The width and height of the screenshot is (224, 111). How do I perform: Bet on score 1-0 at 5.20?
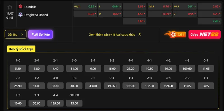point(18,68)
